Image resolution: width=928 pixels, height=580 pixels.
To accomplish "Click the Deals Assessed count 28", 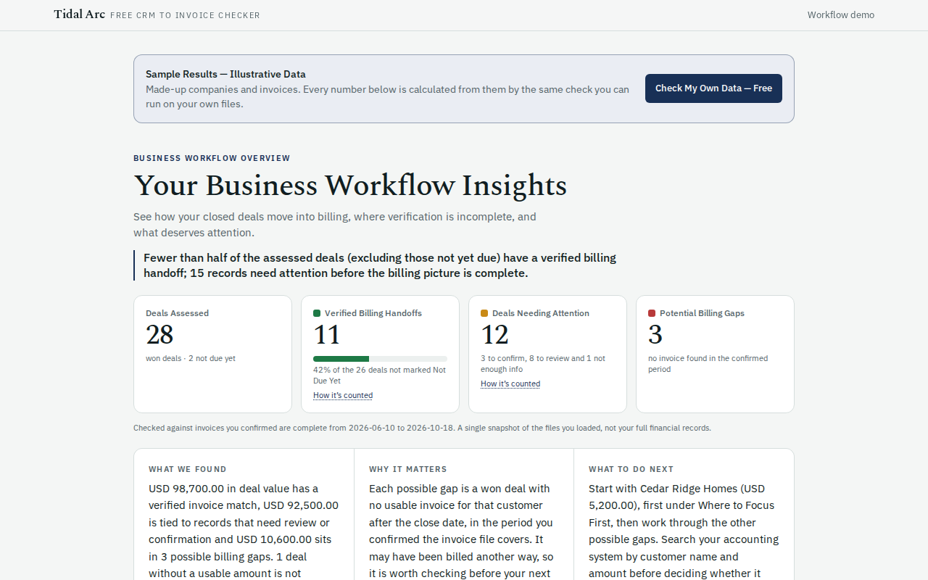I will coord(159,335).
